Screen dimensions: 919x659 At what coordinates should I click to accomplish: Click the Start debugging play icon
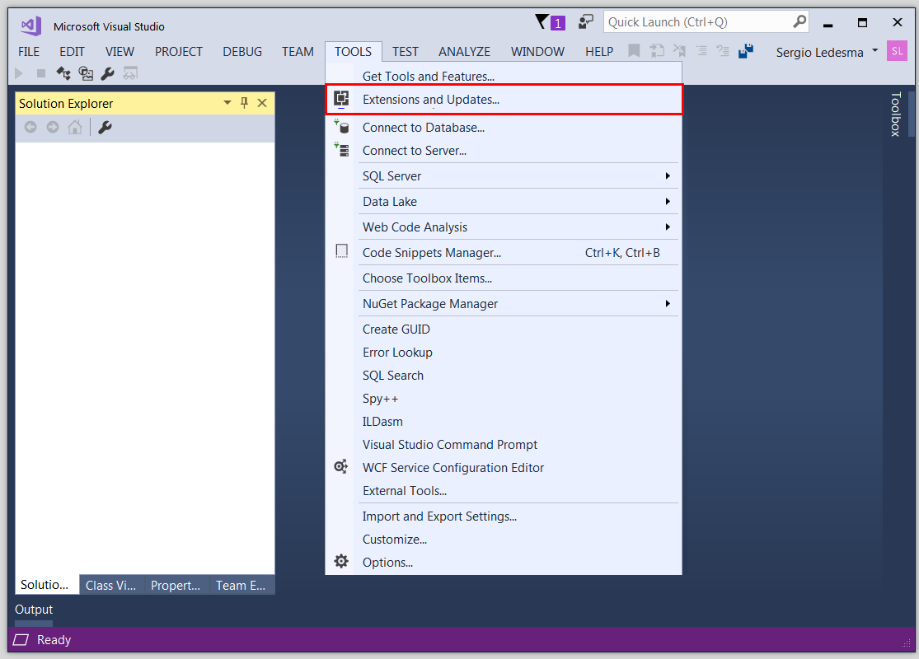[19, 73]
